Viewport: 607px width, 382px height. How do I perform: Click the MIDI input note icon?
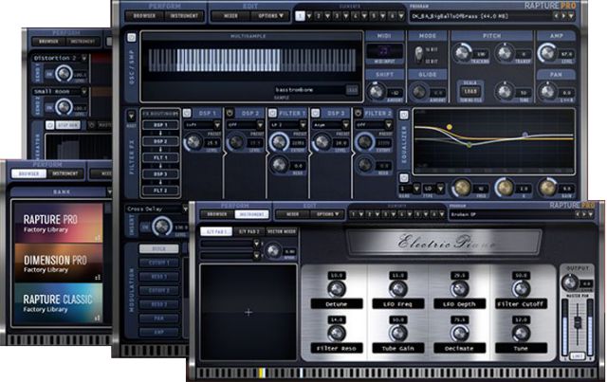coord(385,50)
